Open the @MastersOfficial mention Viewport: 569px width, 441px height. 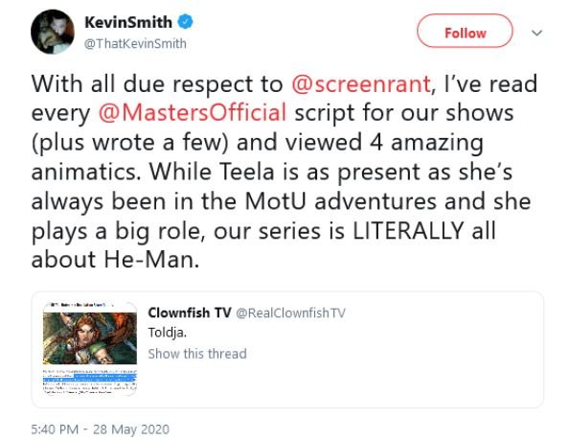coord(193,112)
